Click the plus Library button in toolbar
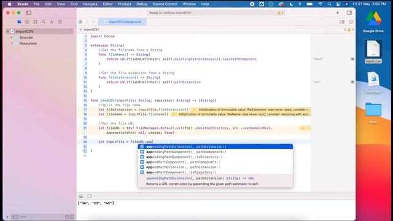Screen dimensions: 393x221 click(x=337, y=12)
